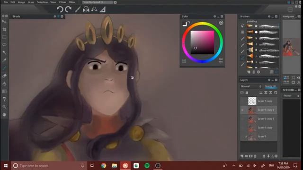Viewport: 303px width, 170px height.
Task: Click the swap colors arrows in Color panel
Action: pos(189,22)
